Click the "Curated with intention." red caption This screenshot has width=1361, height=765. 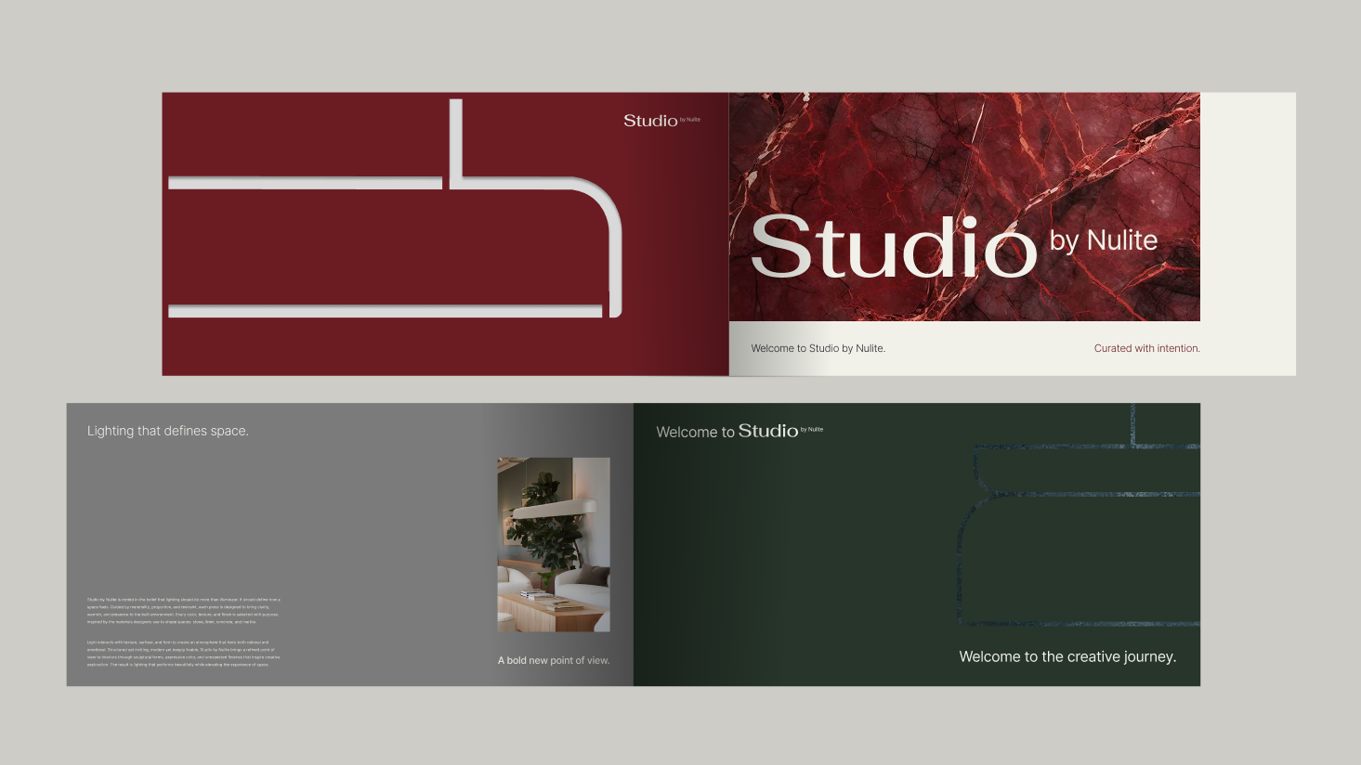pos(1146,348)
